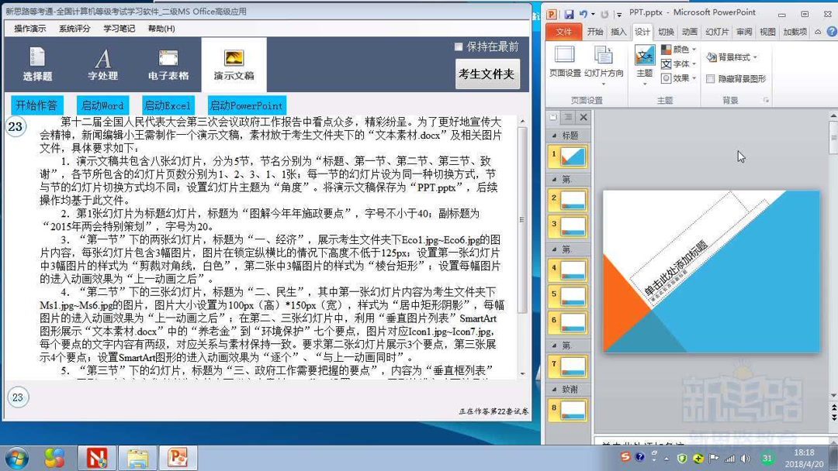Click the 启动PowerPoint launch button
The width and height of the screenshot is (838, 471).
(x=246, y=104)
